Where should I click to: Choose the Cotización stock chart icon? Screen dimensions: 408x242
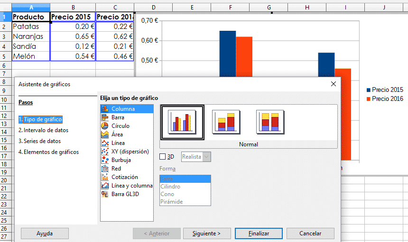[x=105, y=177]
